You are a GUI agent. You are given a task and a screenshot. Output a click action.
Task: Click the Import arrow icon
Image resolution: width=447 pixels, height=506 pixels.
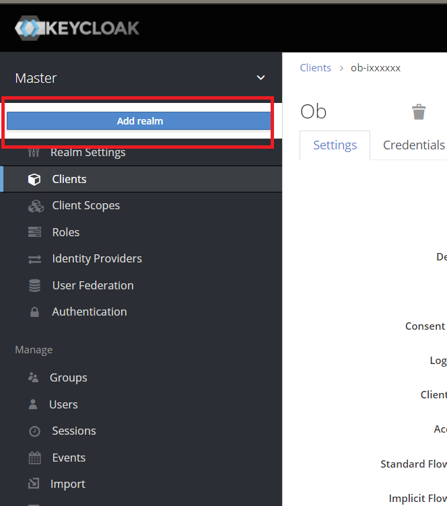pyautogui.click(x=34, y=483)
